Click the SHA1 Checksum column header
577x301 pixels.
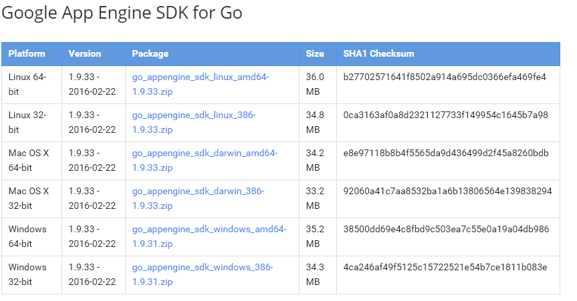(378, 54)
